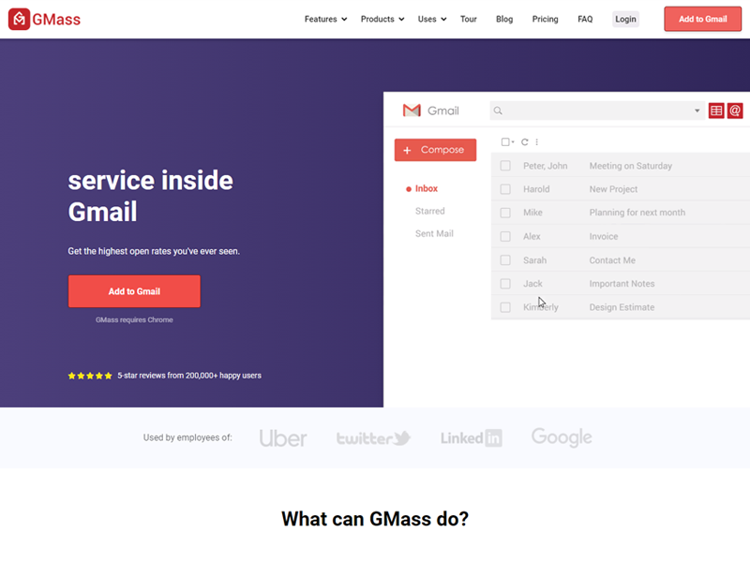Click the sender name Sarah
Screen dimensions: 750x562
coord(534,260)
